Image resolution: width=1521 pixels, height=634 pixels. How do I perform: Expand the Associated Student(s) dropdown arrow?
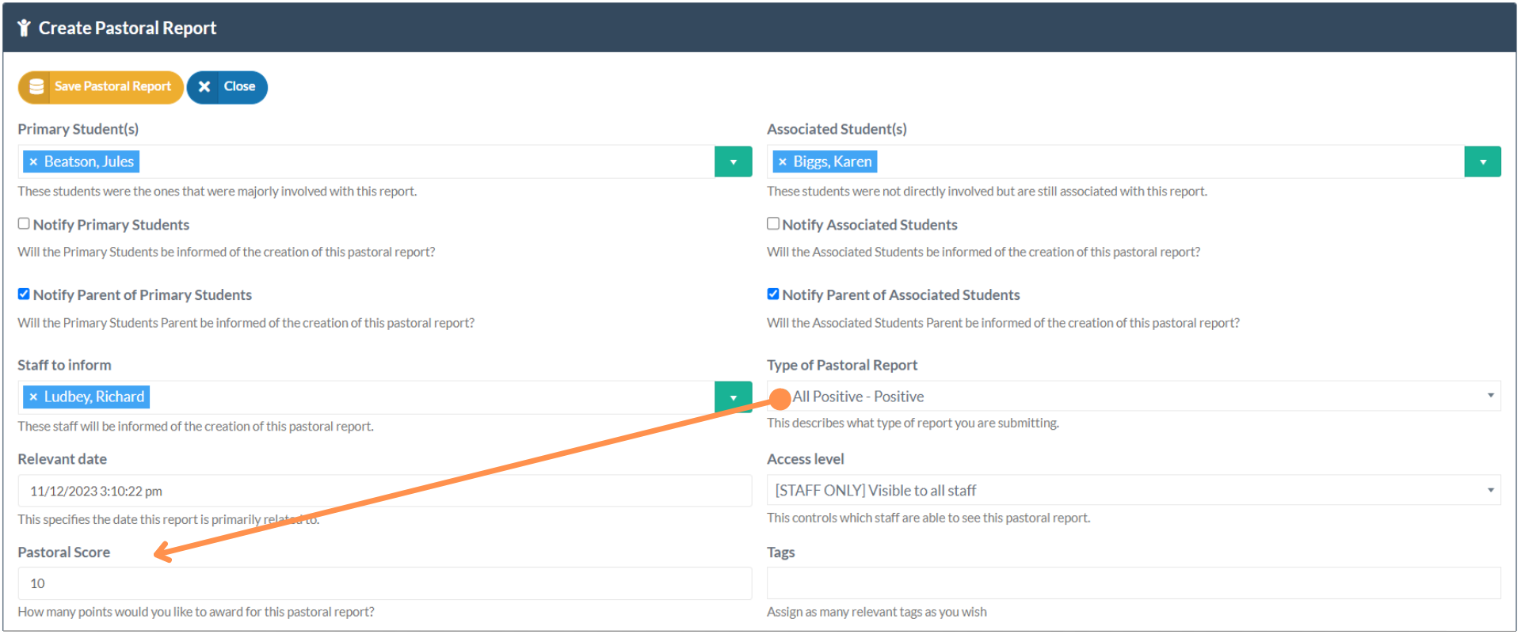[1482, 162]
